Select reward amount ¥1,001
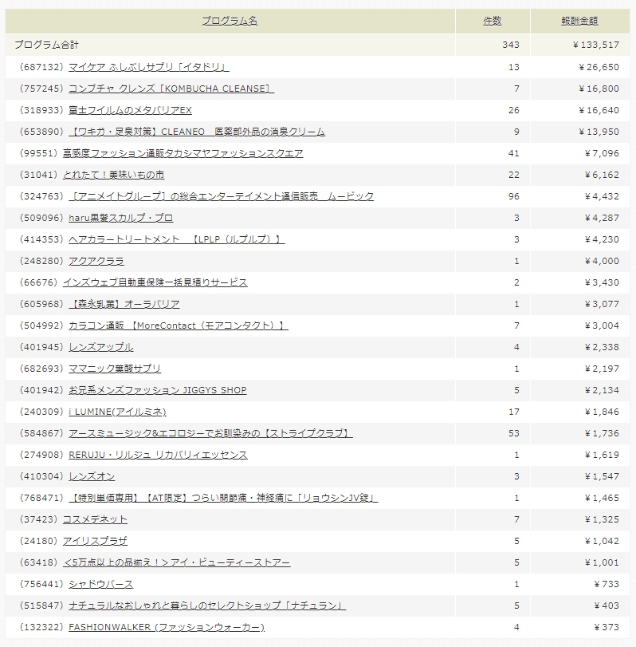 602,562
